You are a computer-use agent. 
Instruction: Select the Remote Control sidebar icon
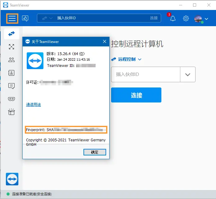(x=11, y=34)
